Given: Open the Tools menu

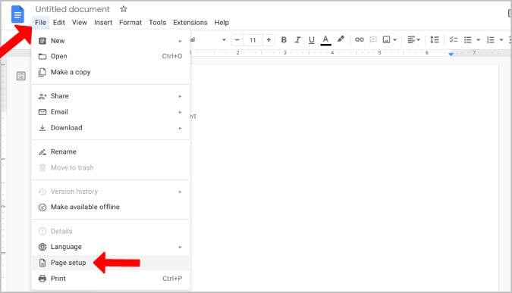Looking at the screenshot, I should point(157,23).
